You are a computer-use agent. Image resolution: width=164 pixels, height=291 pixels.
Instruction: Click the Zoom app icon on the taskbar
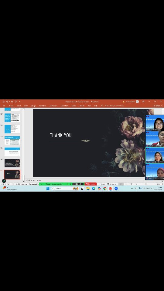[116, 189]
